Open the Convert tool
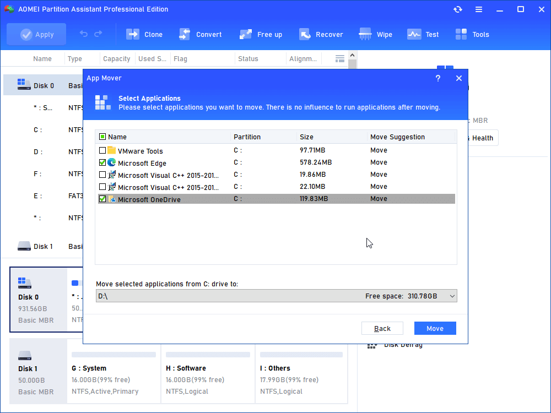The image size is (551, 413). pyautogui.click(x=185, y=34)
